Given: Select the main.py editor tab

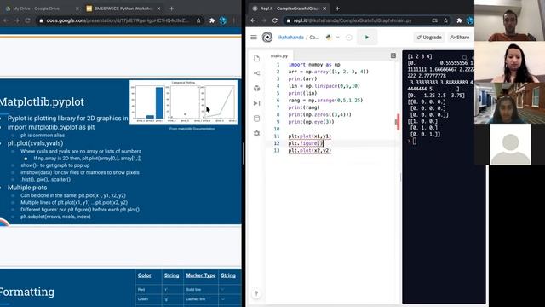Looking at the screenshot, I should pyautogui.click(x=279, y=55).
